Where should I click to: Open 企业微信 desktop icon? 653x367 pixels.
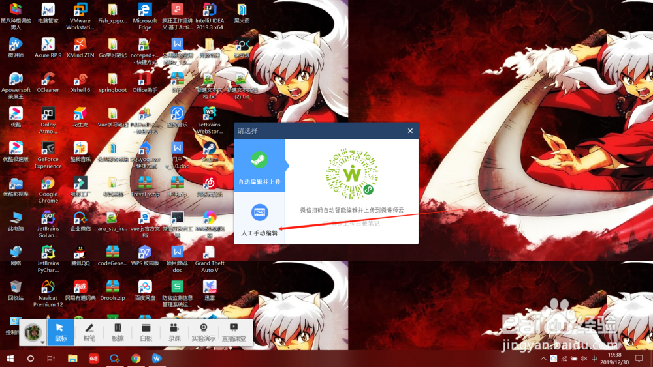[80, 221]
